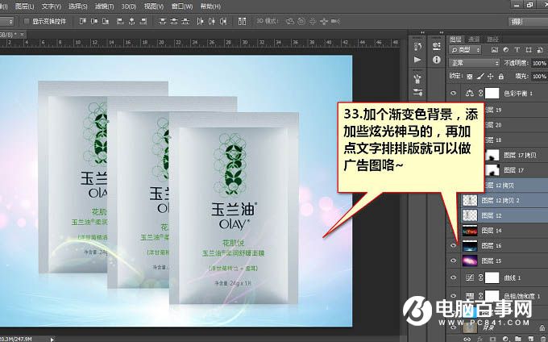Click the distribute top edges icon
This screenshot has width=548, height=342.
[162, 21]
